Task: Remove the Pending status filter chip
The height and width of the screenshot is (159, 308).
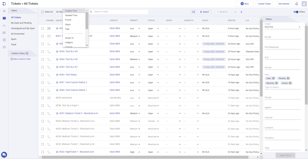Action: click(x=288, y=78)
